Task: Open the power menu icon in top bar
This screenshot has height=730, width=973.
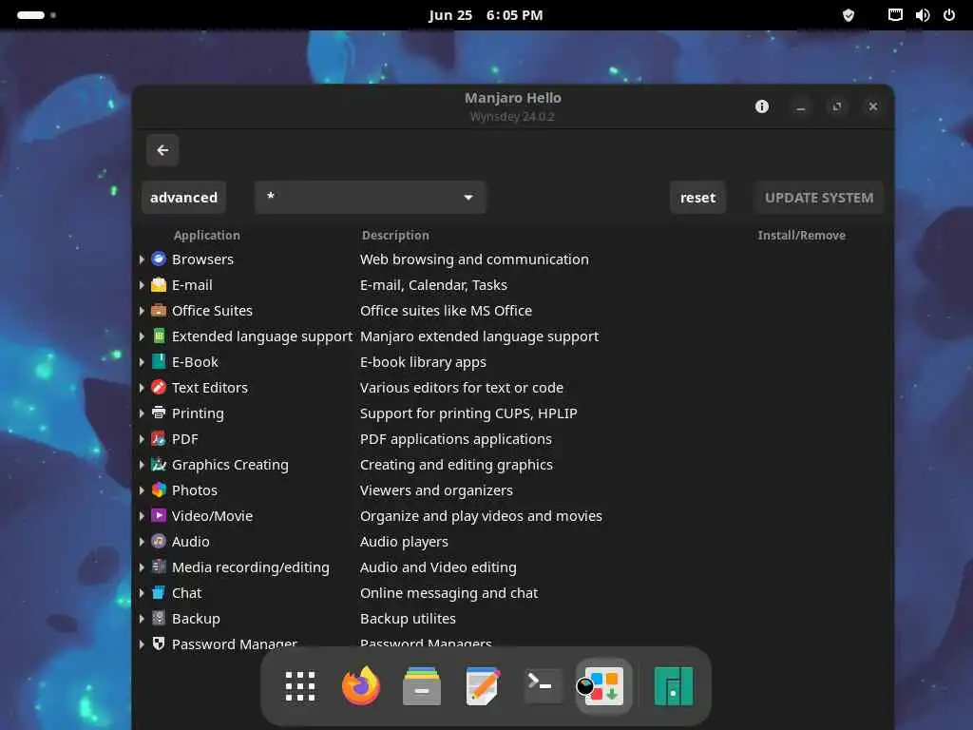Action: pyautogui.click(x=949, y=15)
